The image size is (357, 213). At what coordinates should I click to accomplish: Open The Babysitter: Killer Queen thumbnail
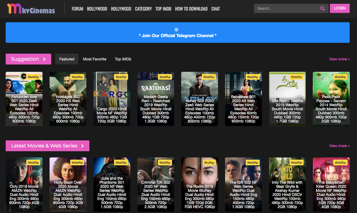[x=331, y=185]
